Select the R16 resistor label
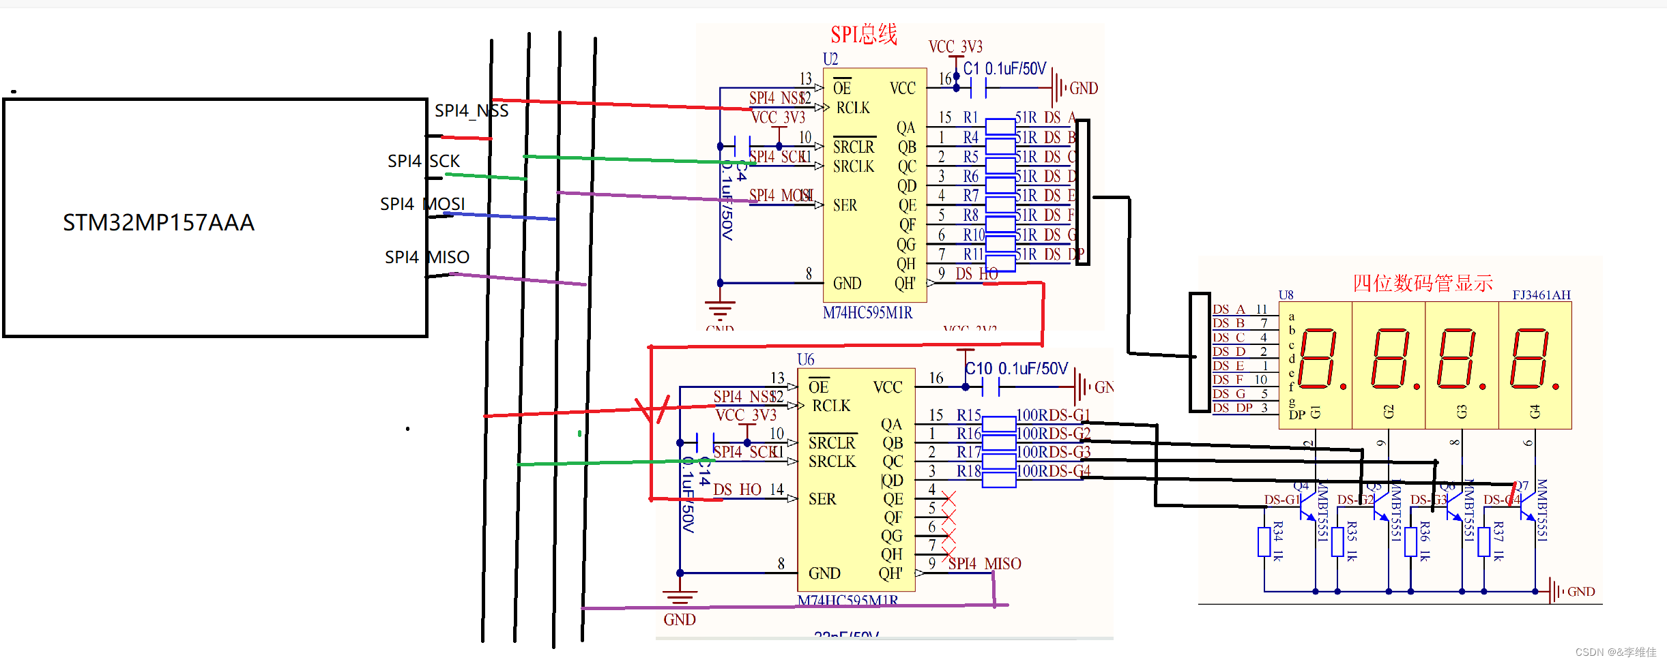 (968, 434)
